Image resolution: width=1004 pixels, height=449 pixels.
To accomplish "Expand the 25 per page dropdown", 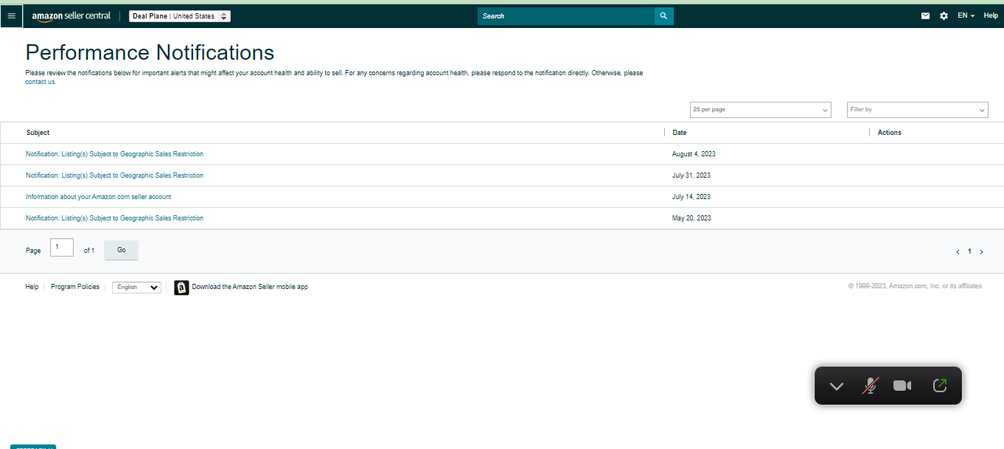I will 760,109.
